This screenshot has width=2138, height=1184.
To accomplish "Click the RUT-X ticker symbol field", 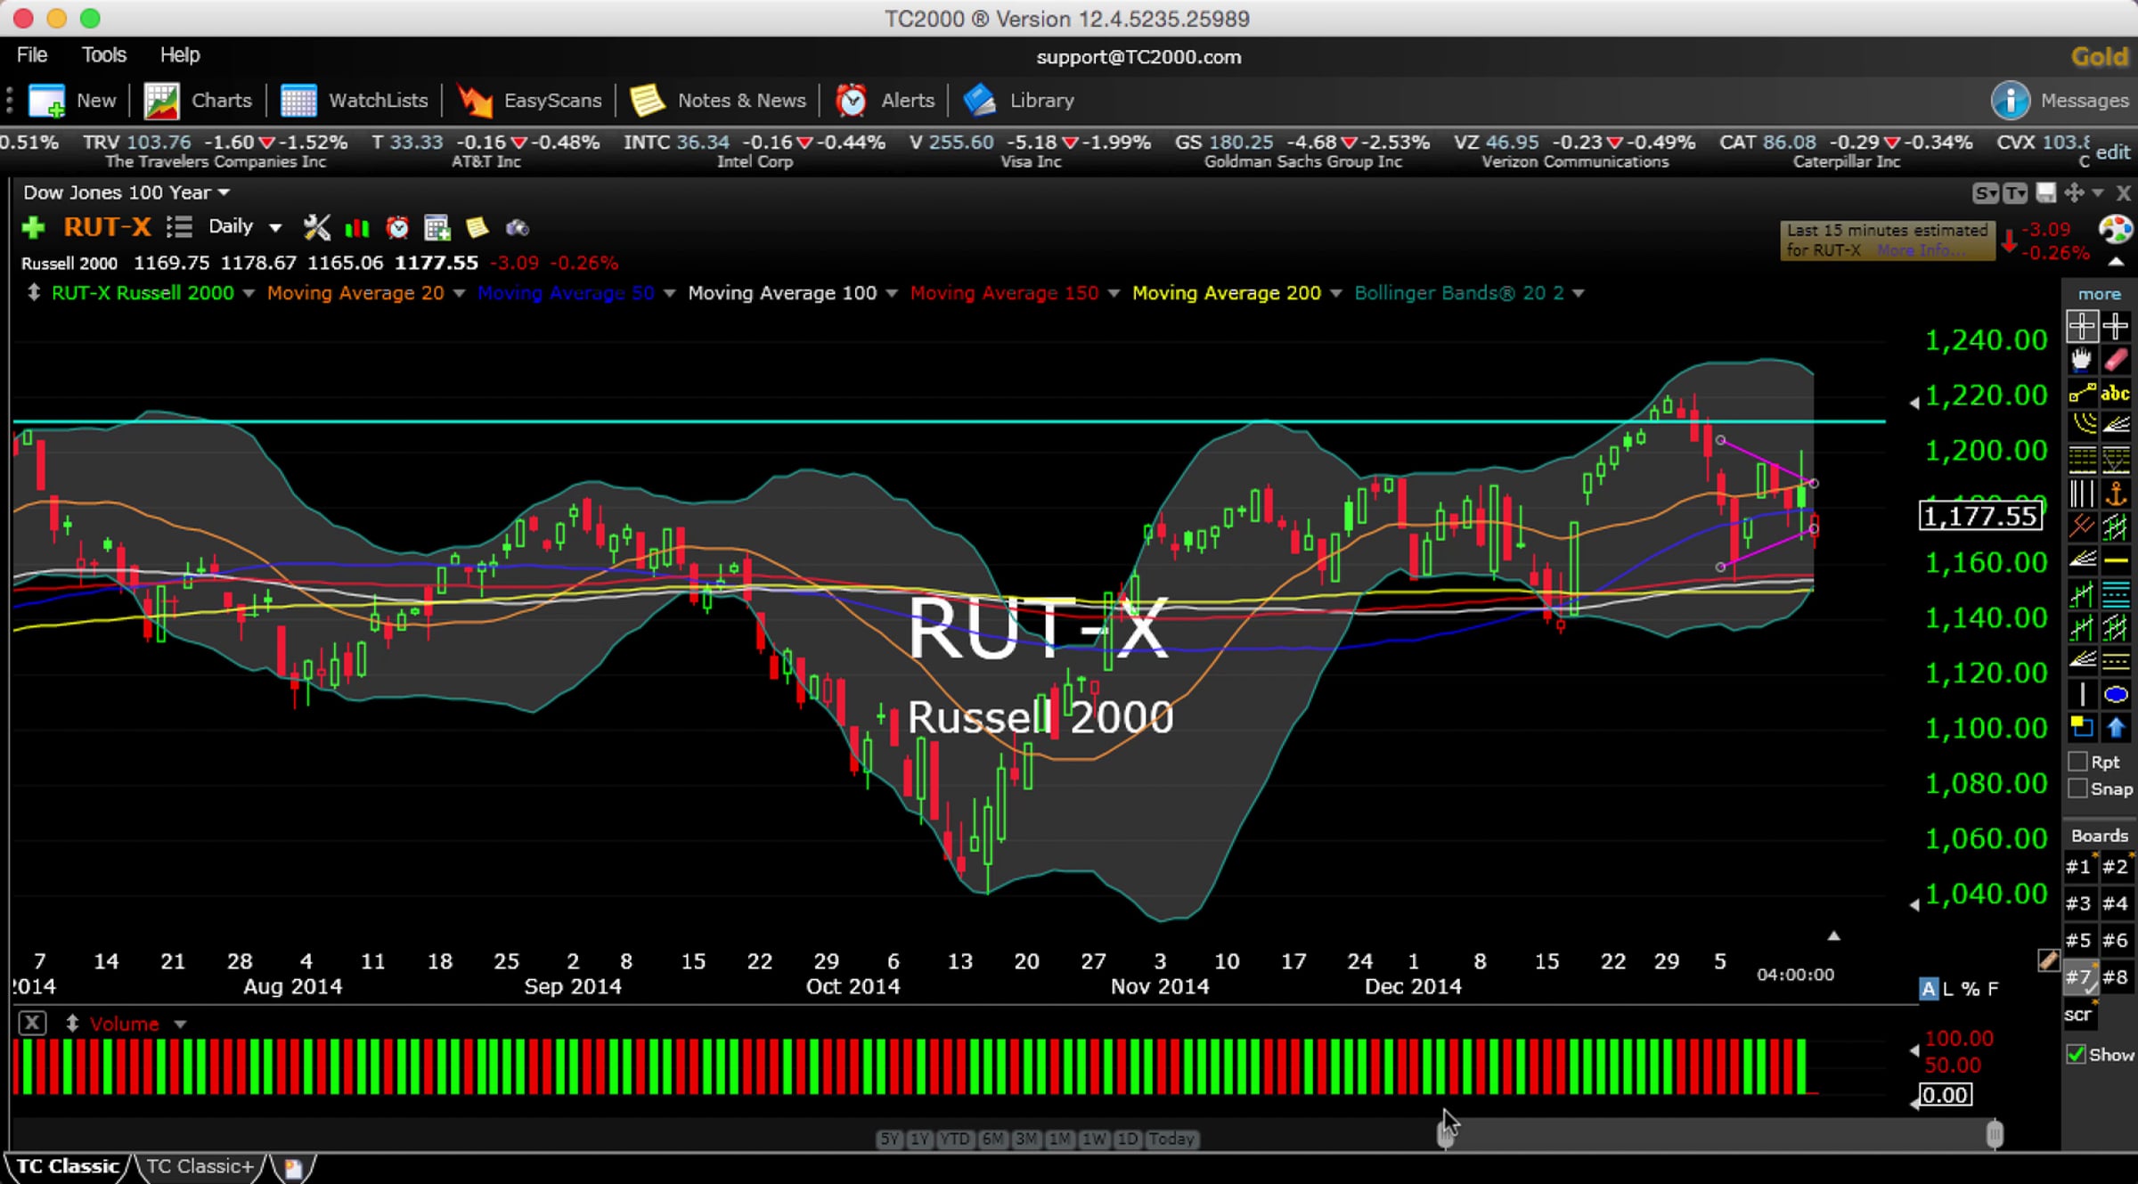I will click(x=107, y=227).
